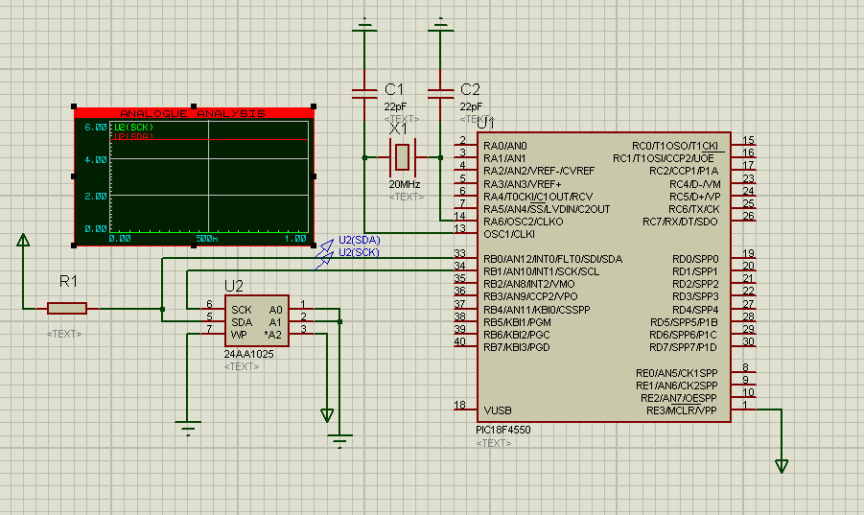Click the RD0/SPP0 pin label
864x515 pixels.
[x=695, y=260]
